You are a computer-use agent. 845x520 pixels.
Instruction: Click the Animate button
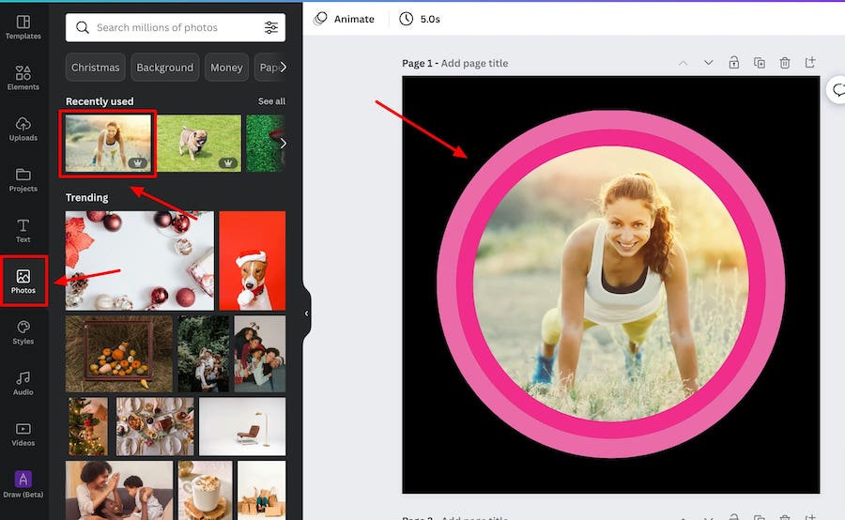[x=344, y=19]
